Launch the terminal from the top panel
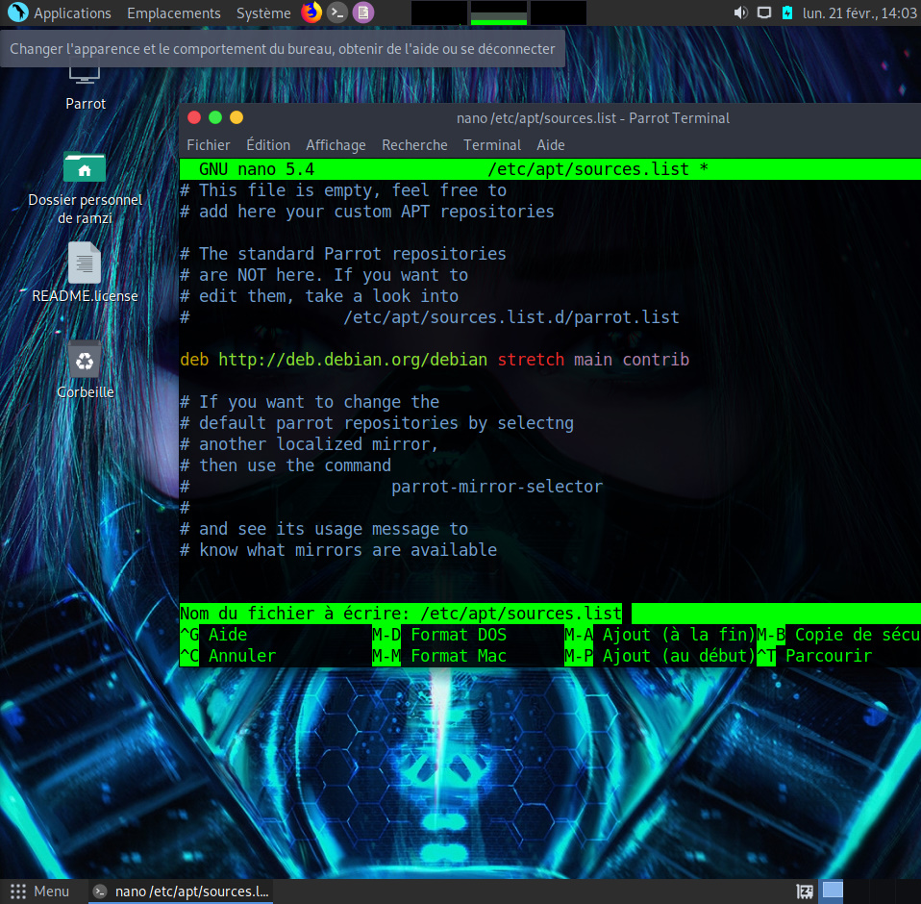 [337, 13]
